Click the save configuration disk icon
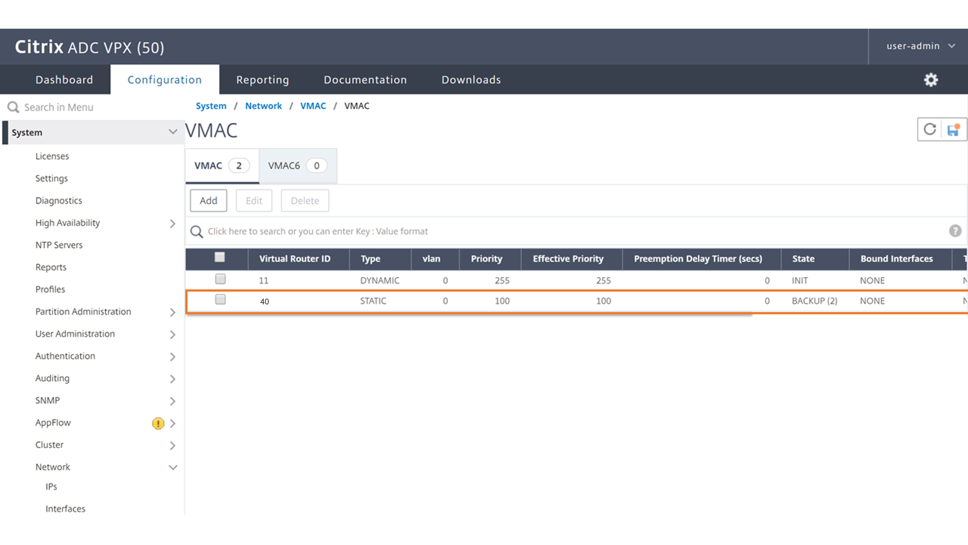Screen dimensions: 968x545 tap(953, 130)
